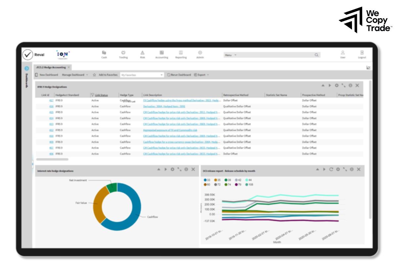Viewport: 397px width, 264px height.
Task: Toggle series 44 in the chart legend
Action: click(x=246, y=180)
